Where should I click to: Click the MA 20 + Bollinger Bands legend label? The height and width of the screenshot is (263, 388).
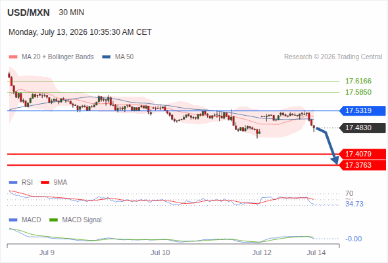pyautogui.click(x=58, y=57)
